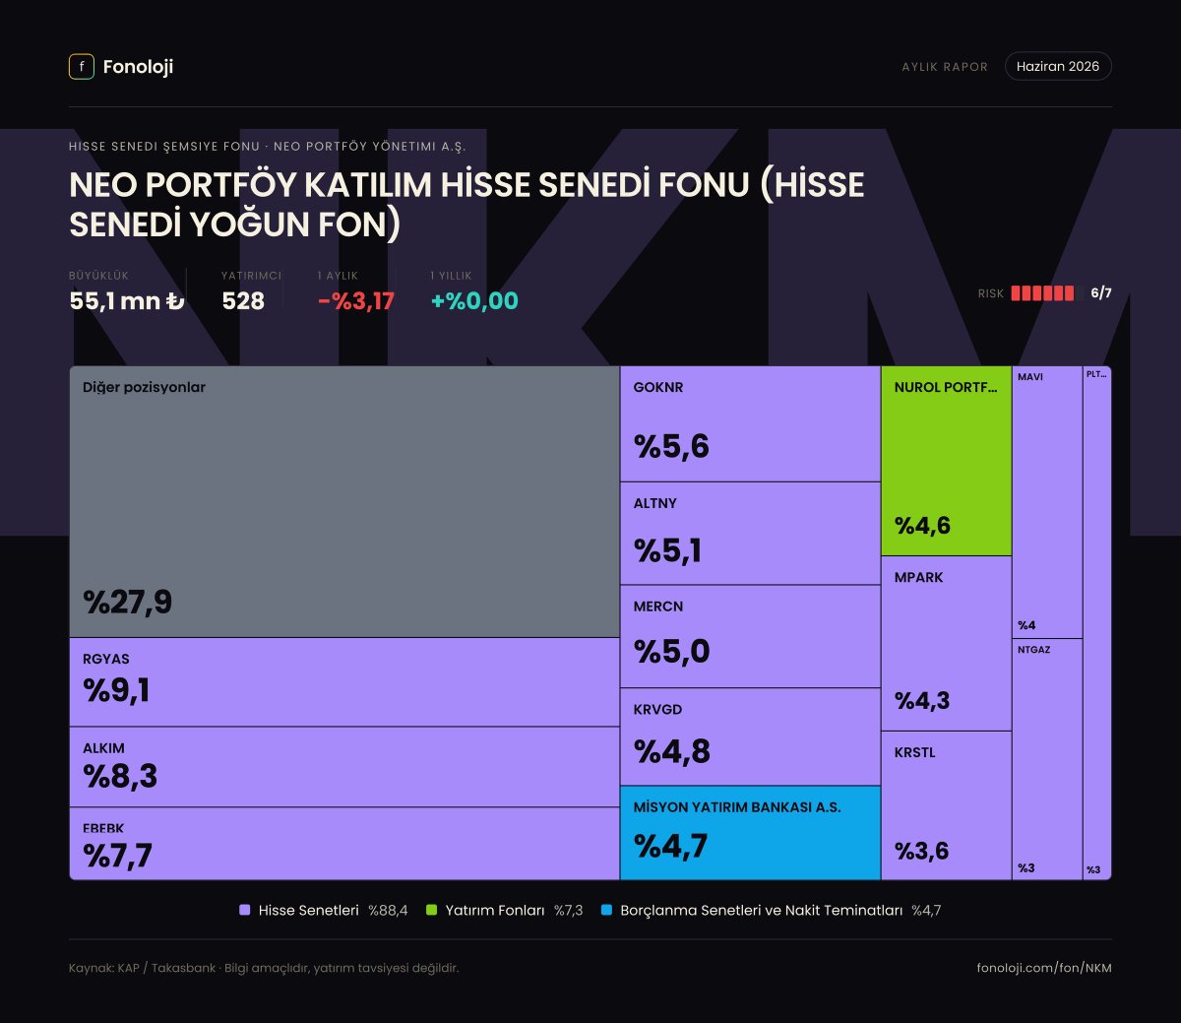Click the 55,1 mn ₺ fund size
The image size is (1181, 1023).
(127, 301)
